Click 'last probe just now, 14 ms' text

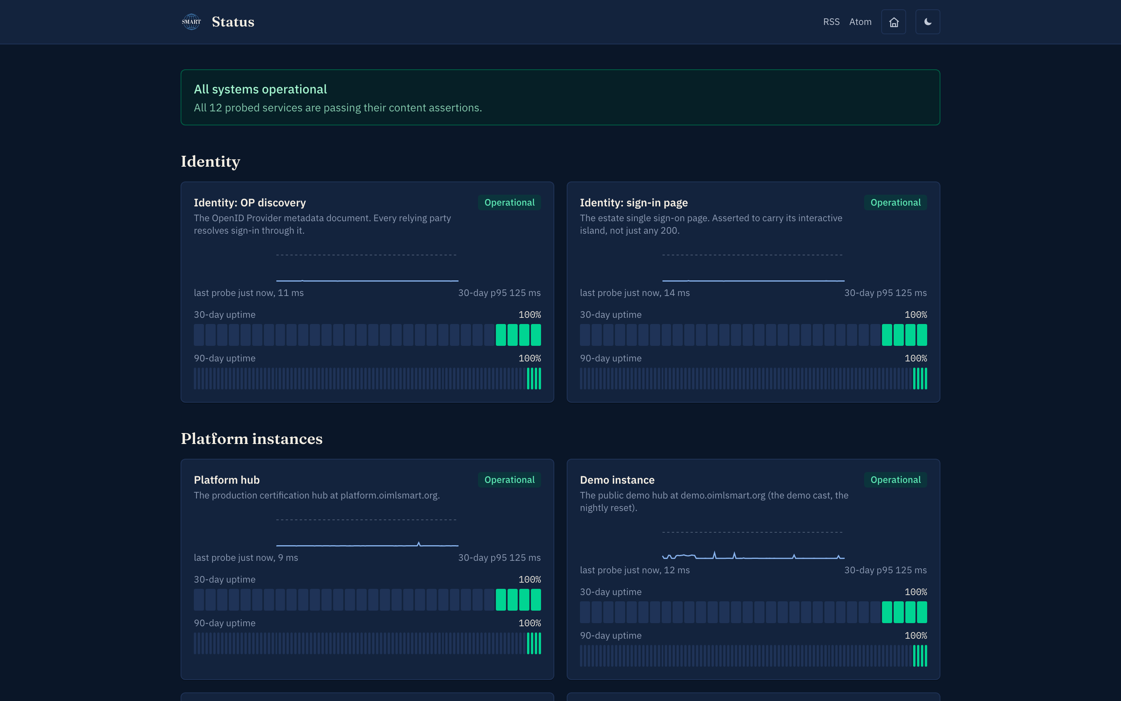(x=634, y=293)
